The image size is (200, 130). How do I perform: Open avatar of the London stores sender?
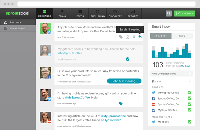click(45, 28)
